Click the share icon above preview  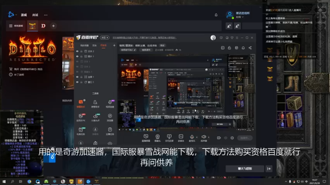pos(250,48)
